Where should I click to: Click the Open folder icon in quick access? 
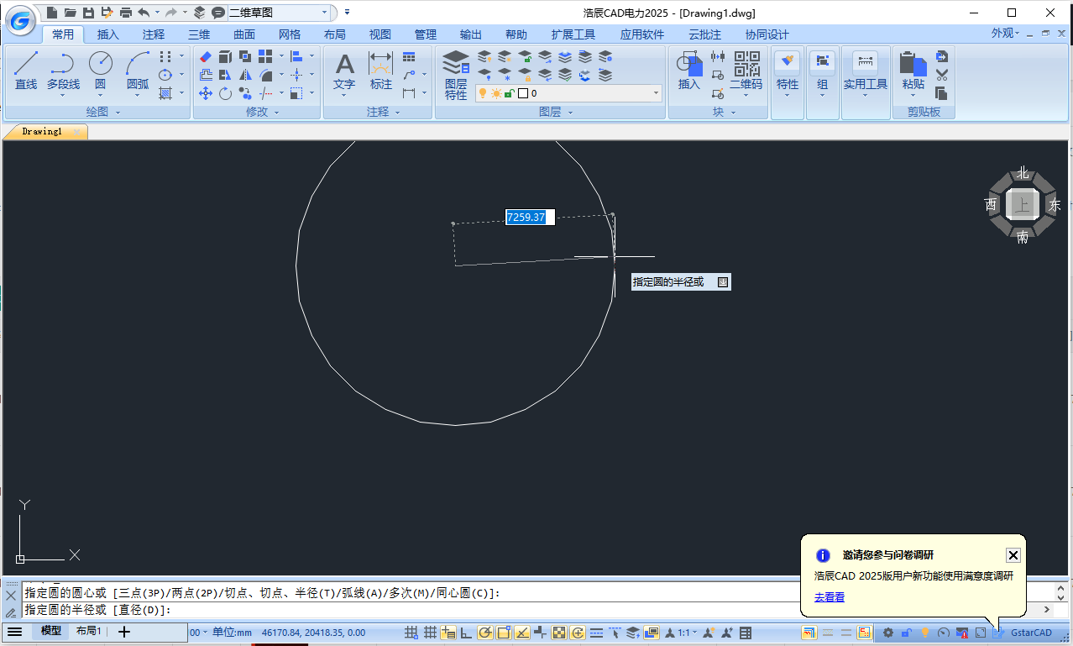(70, 13)
